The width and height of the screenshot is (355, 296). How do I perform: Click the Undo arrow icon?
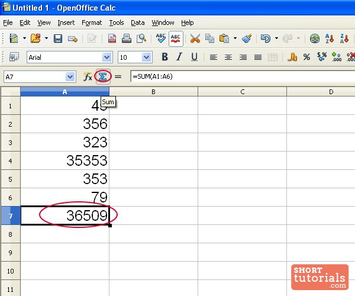coord(265,38)
